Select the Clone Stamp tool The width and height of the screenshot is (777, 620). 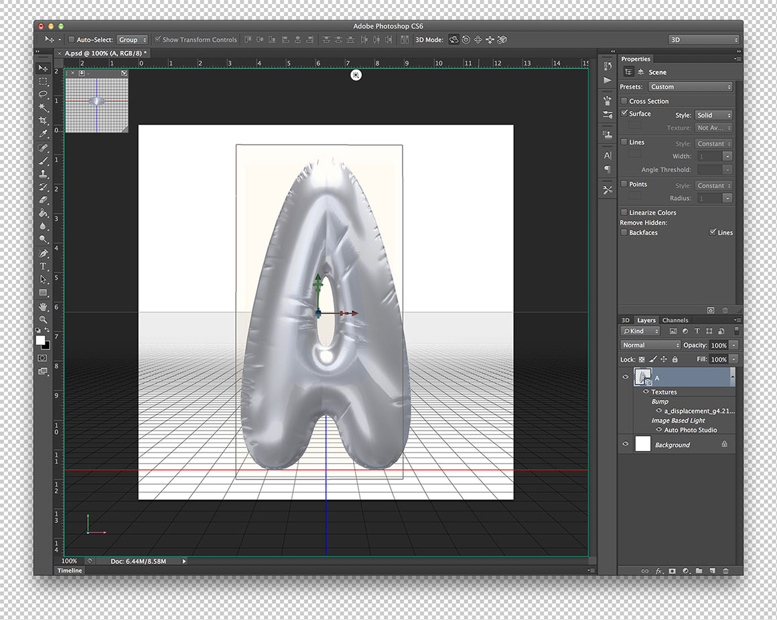(x=43, y=173)
